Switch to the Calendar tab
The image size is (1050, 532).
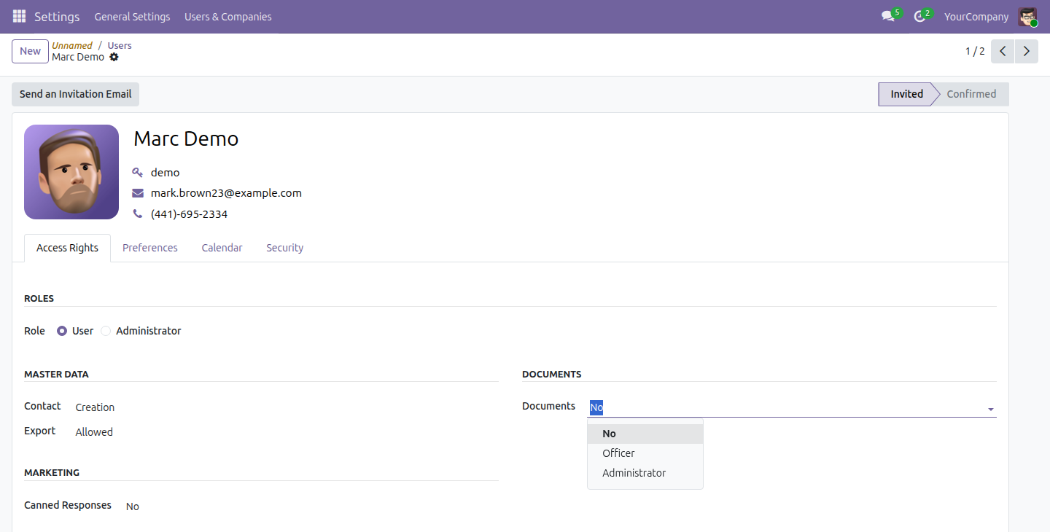point(222,248)
